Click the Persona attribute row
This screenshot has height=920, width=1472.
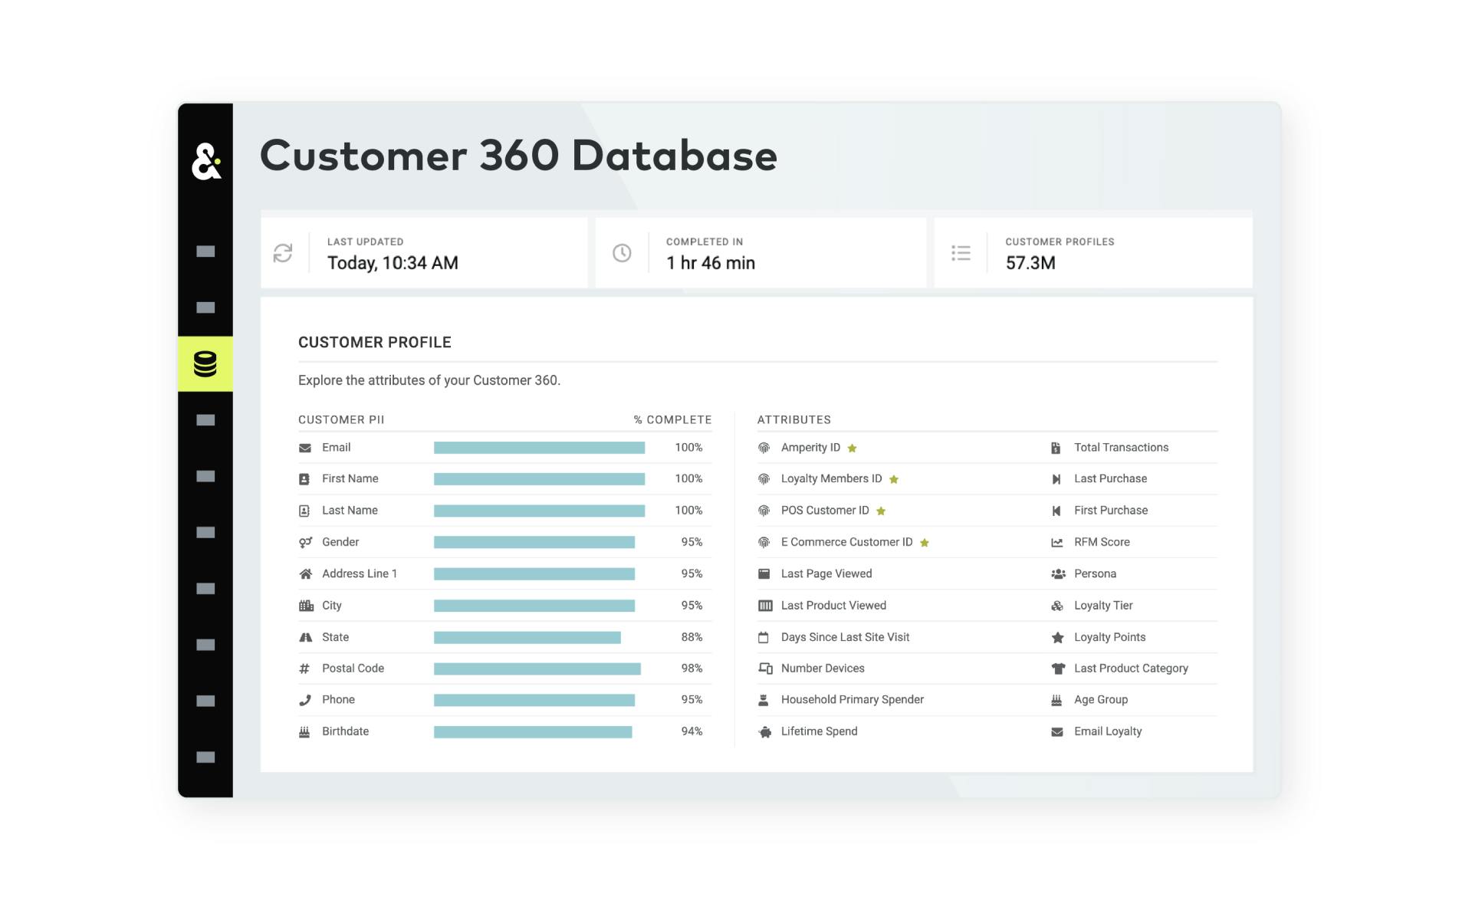coord(1095,574)
